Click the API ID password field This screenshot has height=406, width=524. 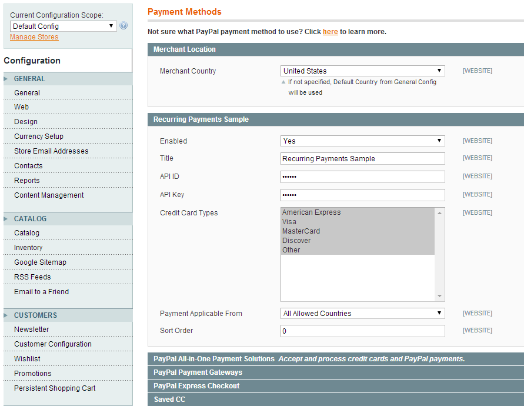pyautogui.click(x=363, y=177)
